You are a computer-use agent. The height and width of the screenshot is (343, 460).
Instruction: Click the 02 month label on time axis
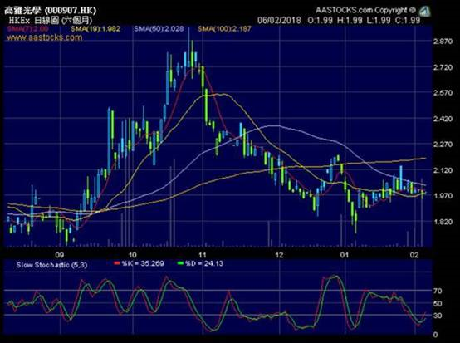(x=414, y=255)
